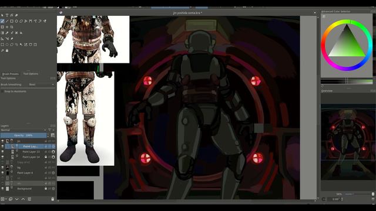376x211 pixels.
Task: Select the Zoom tool
Action: [2, 50]
